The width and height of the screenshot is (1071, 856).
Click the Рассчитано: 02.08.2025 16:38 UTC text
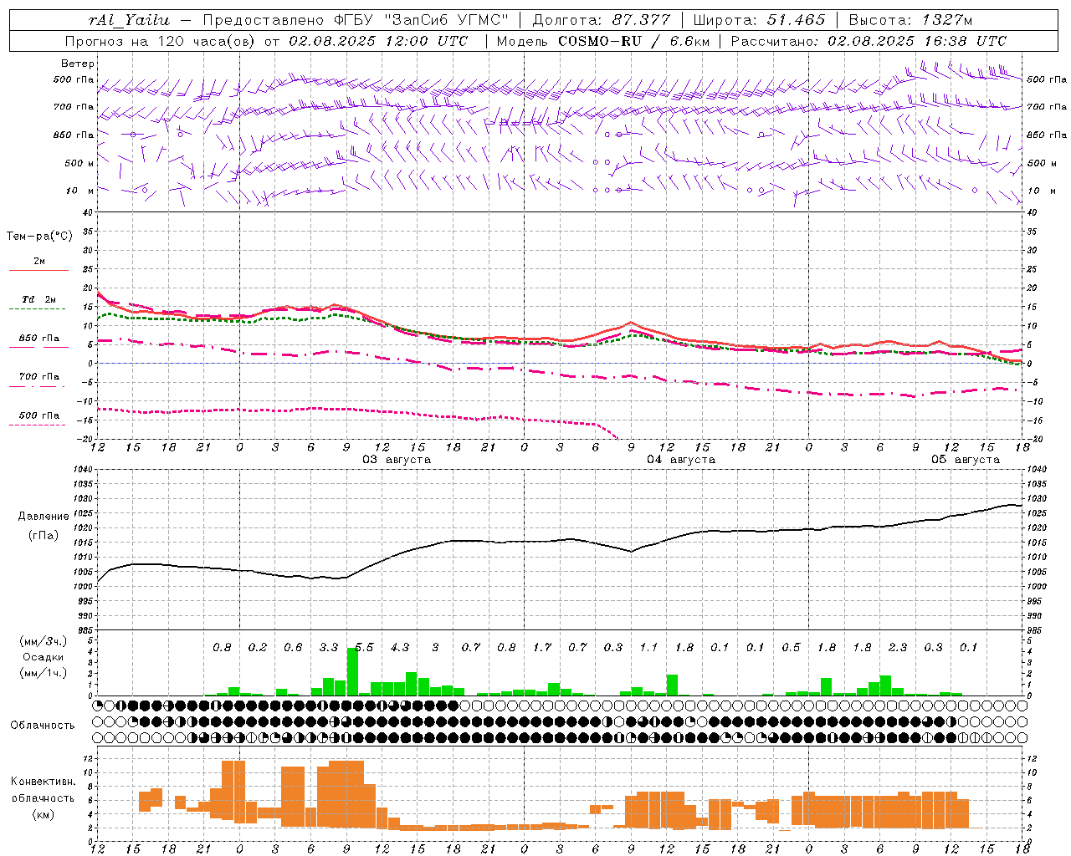[869, 41]
